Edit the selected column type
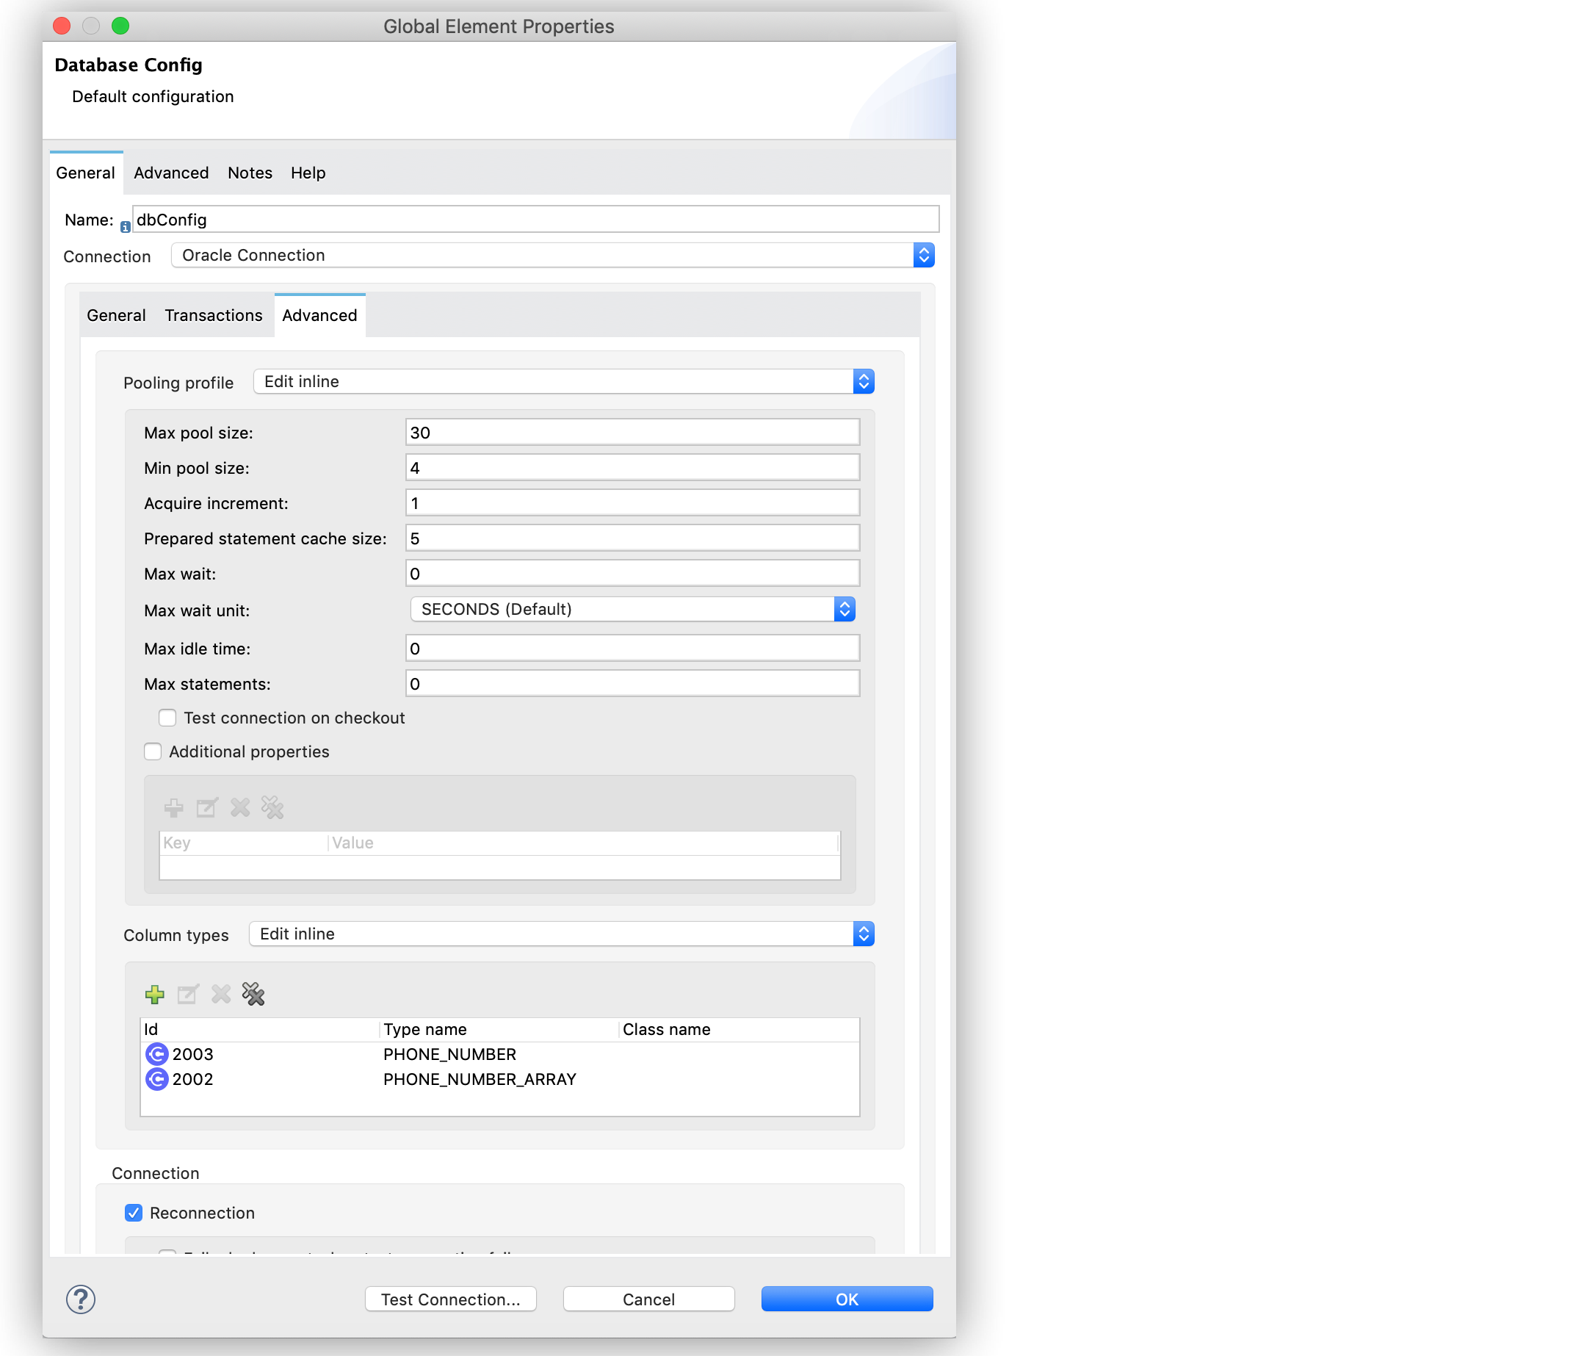 coord(187,995)
